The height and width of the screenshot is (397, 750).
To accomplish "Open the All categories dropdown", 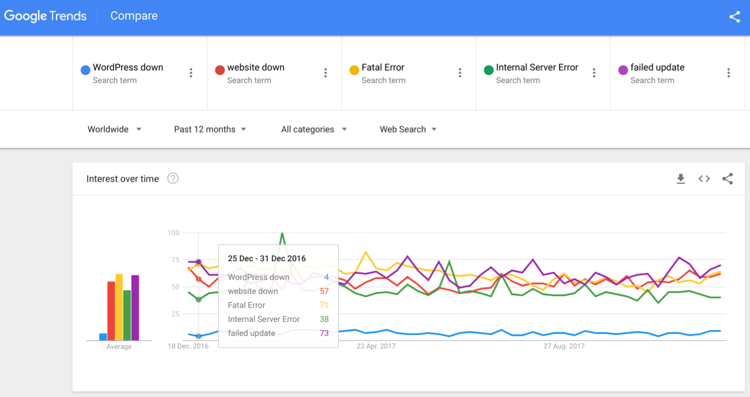I will 314,129.
